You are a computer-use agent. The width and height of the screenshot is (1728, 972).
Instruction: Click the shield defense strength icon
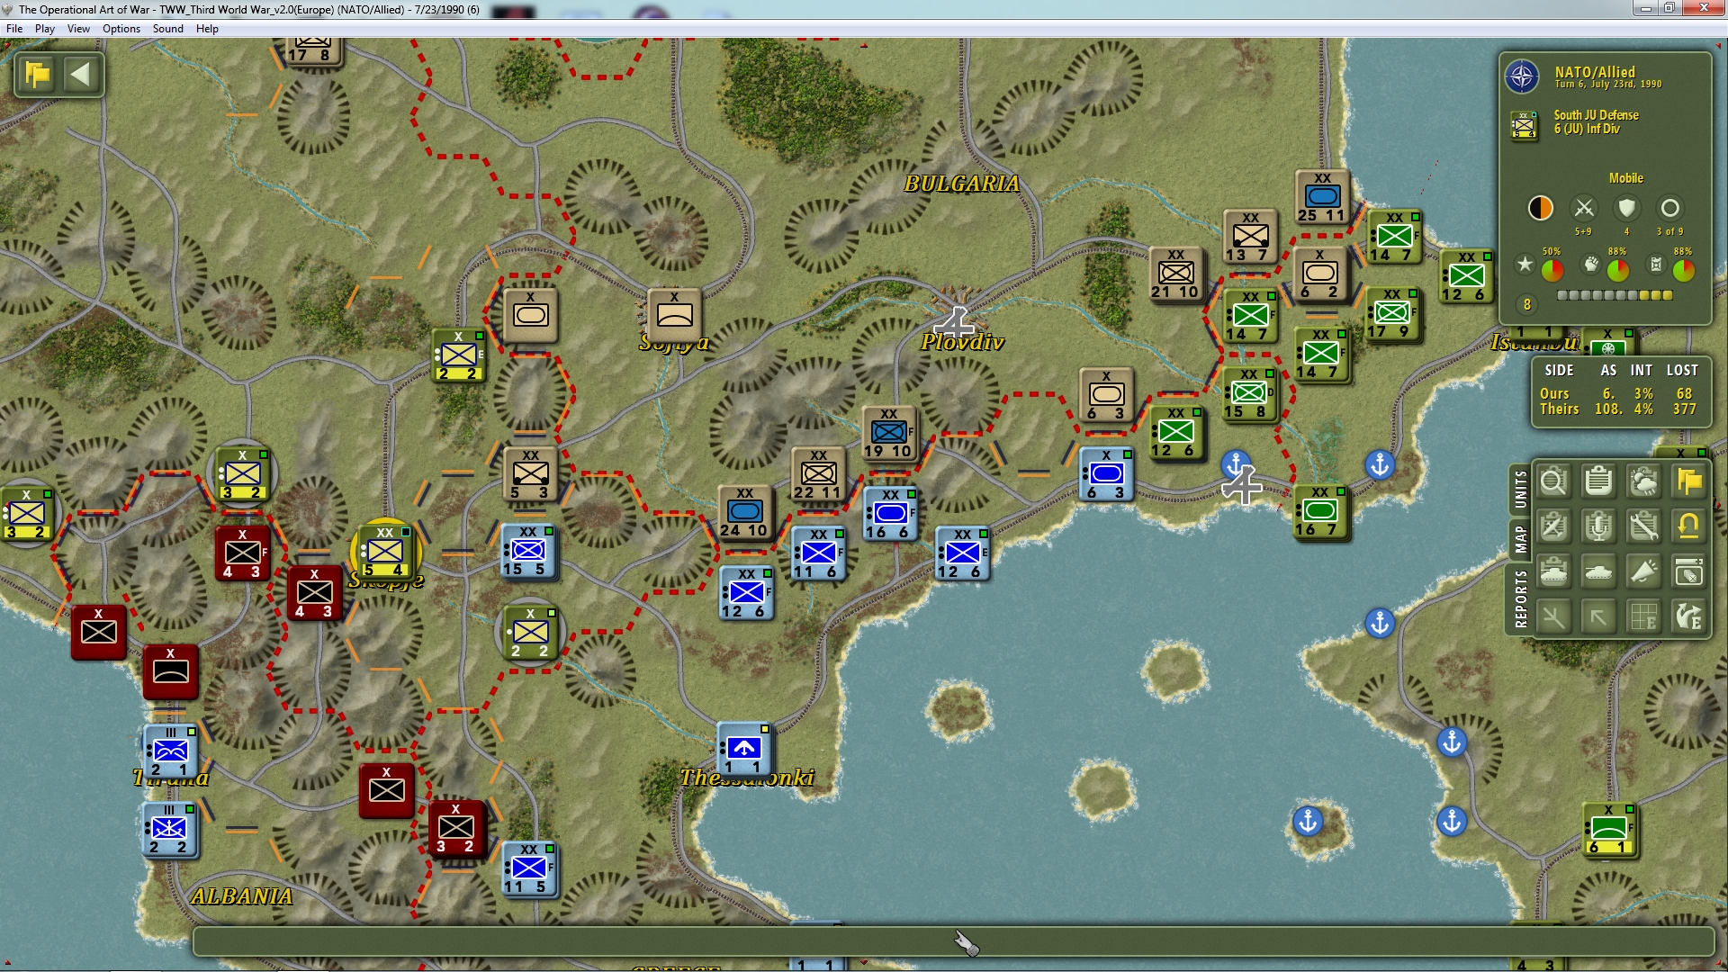[x=1626, y=208]
